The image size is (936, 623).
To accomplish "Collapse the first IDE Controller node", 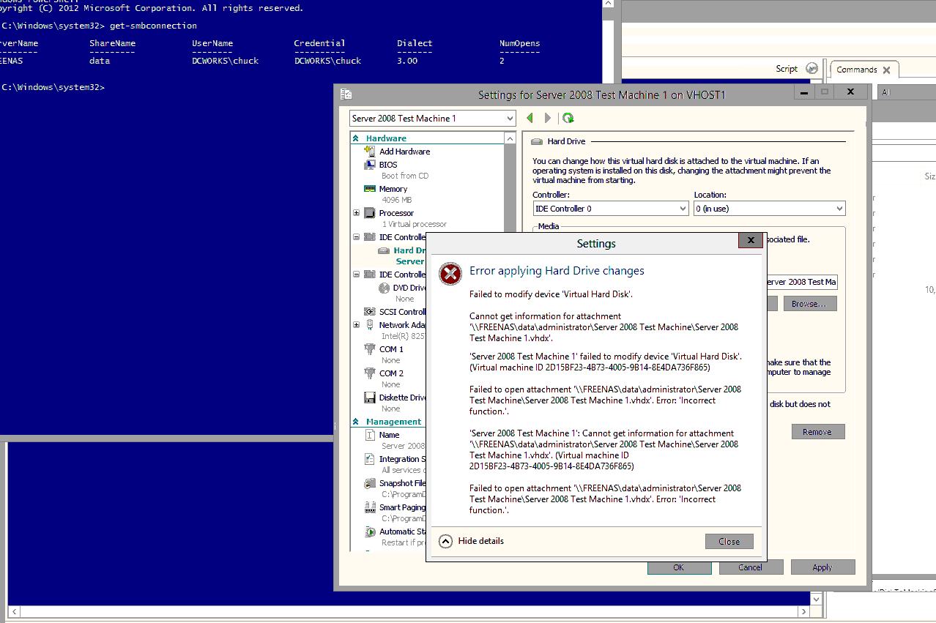I will click(357, 237).
